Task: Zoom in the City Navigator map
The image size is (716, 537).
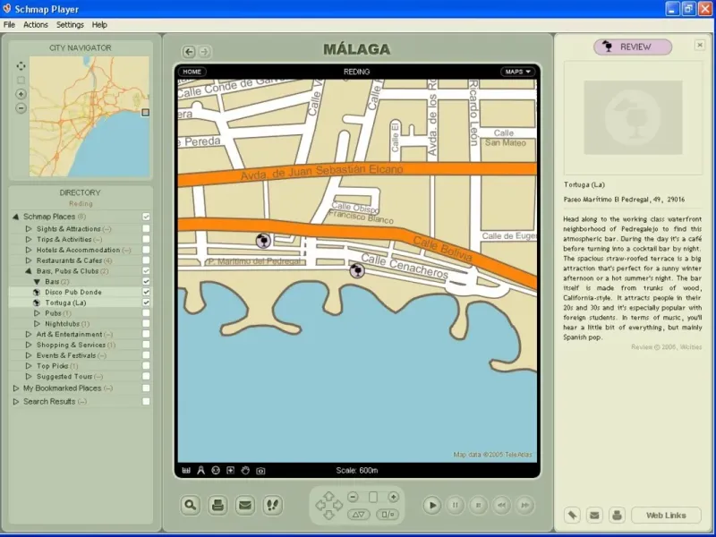Action: (x=21, y=94)
